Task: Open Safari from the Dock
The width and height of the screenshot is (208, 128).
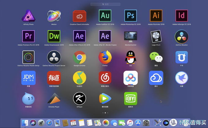Action: pyautogui.click(x=49, y=123)
